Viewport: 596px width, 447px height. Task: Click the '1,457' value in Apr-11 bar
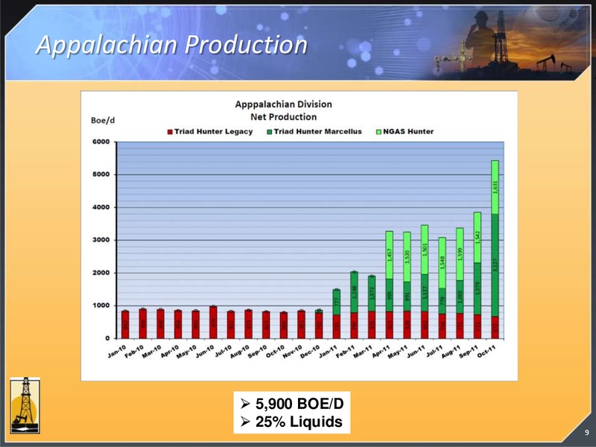click(390, 255)
